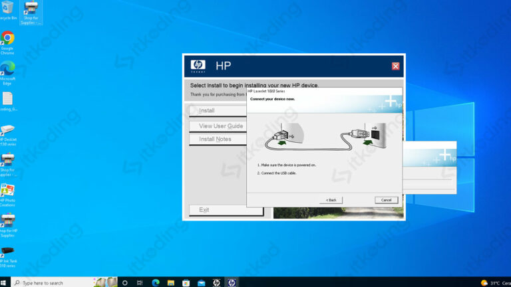Select the Microsoft Edge desktop shortcut
Image resolution: width=511 pixels, height=287 pixels.
[x=7, y=73]
